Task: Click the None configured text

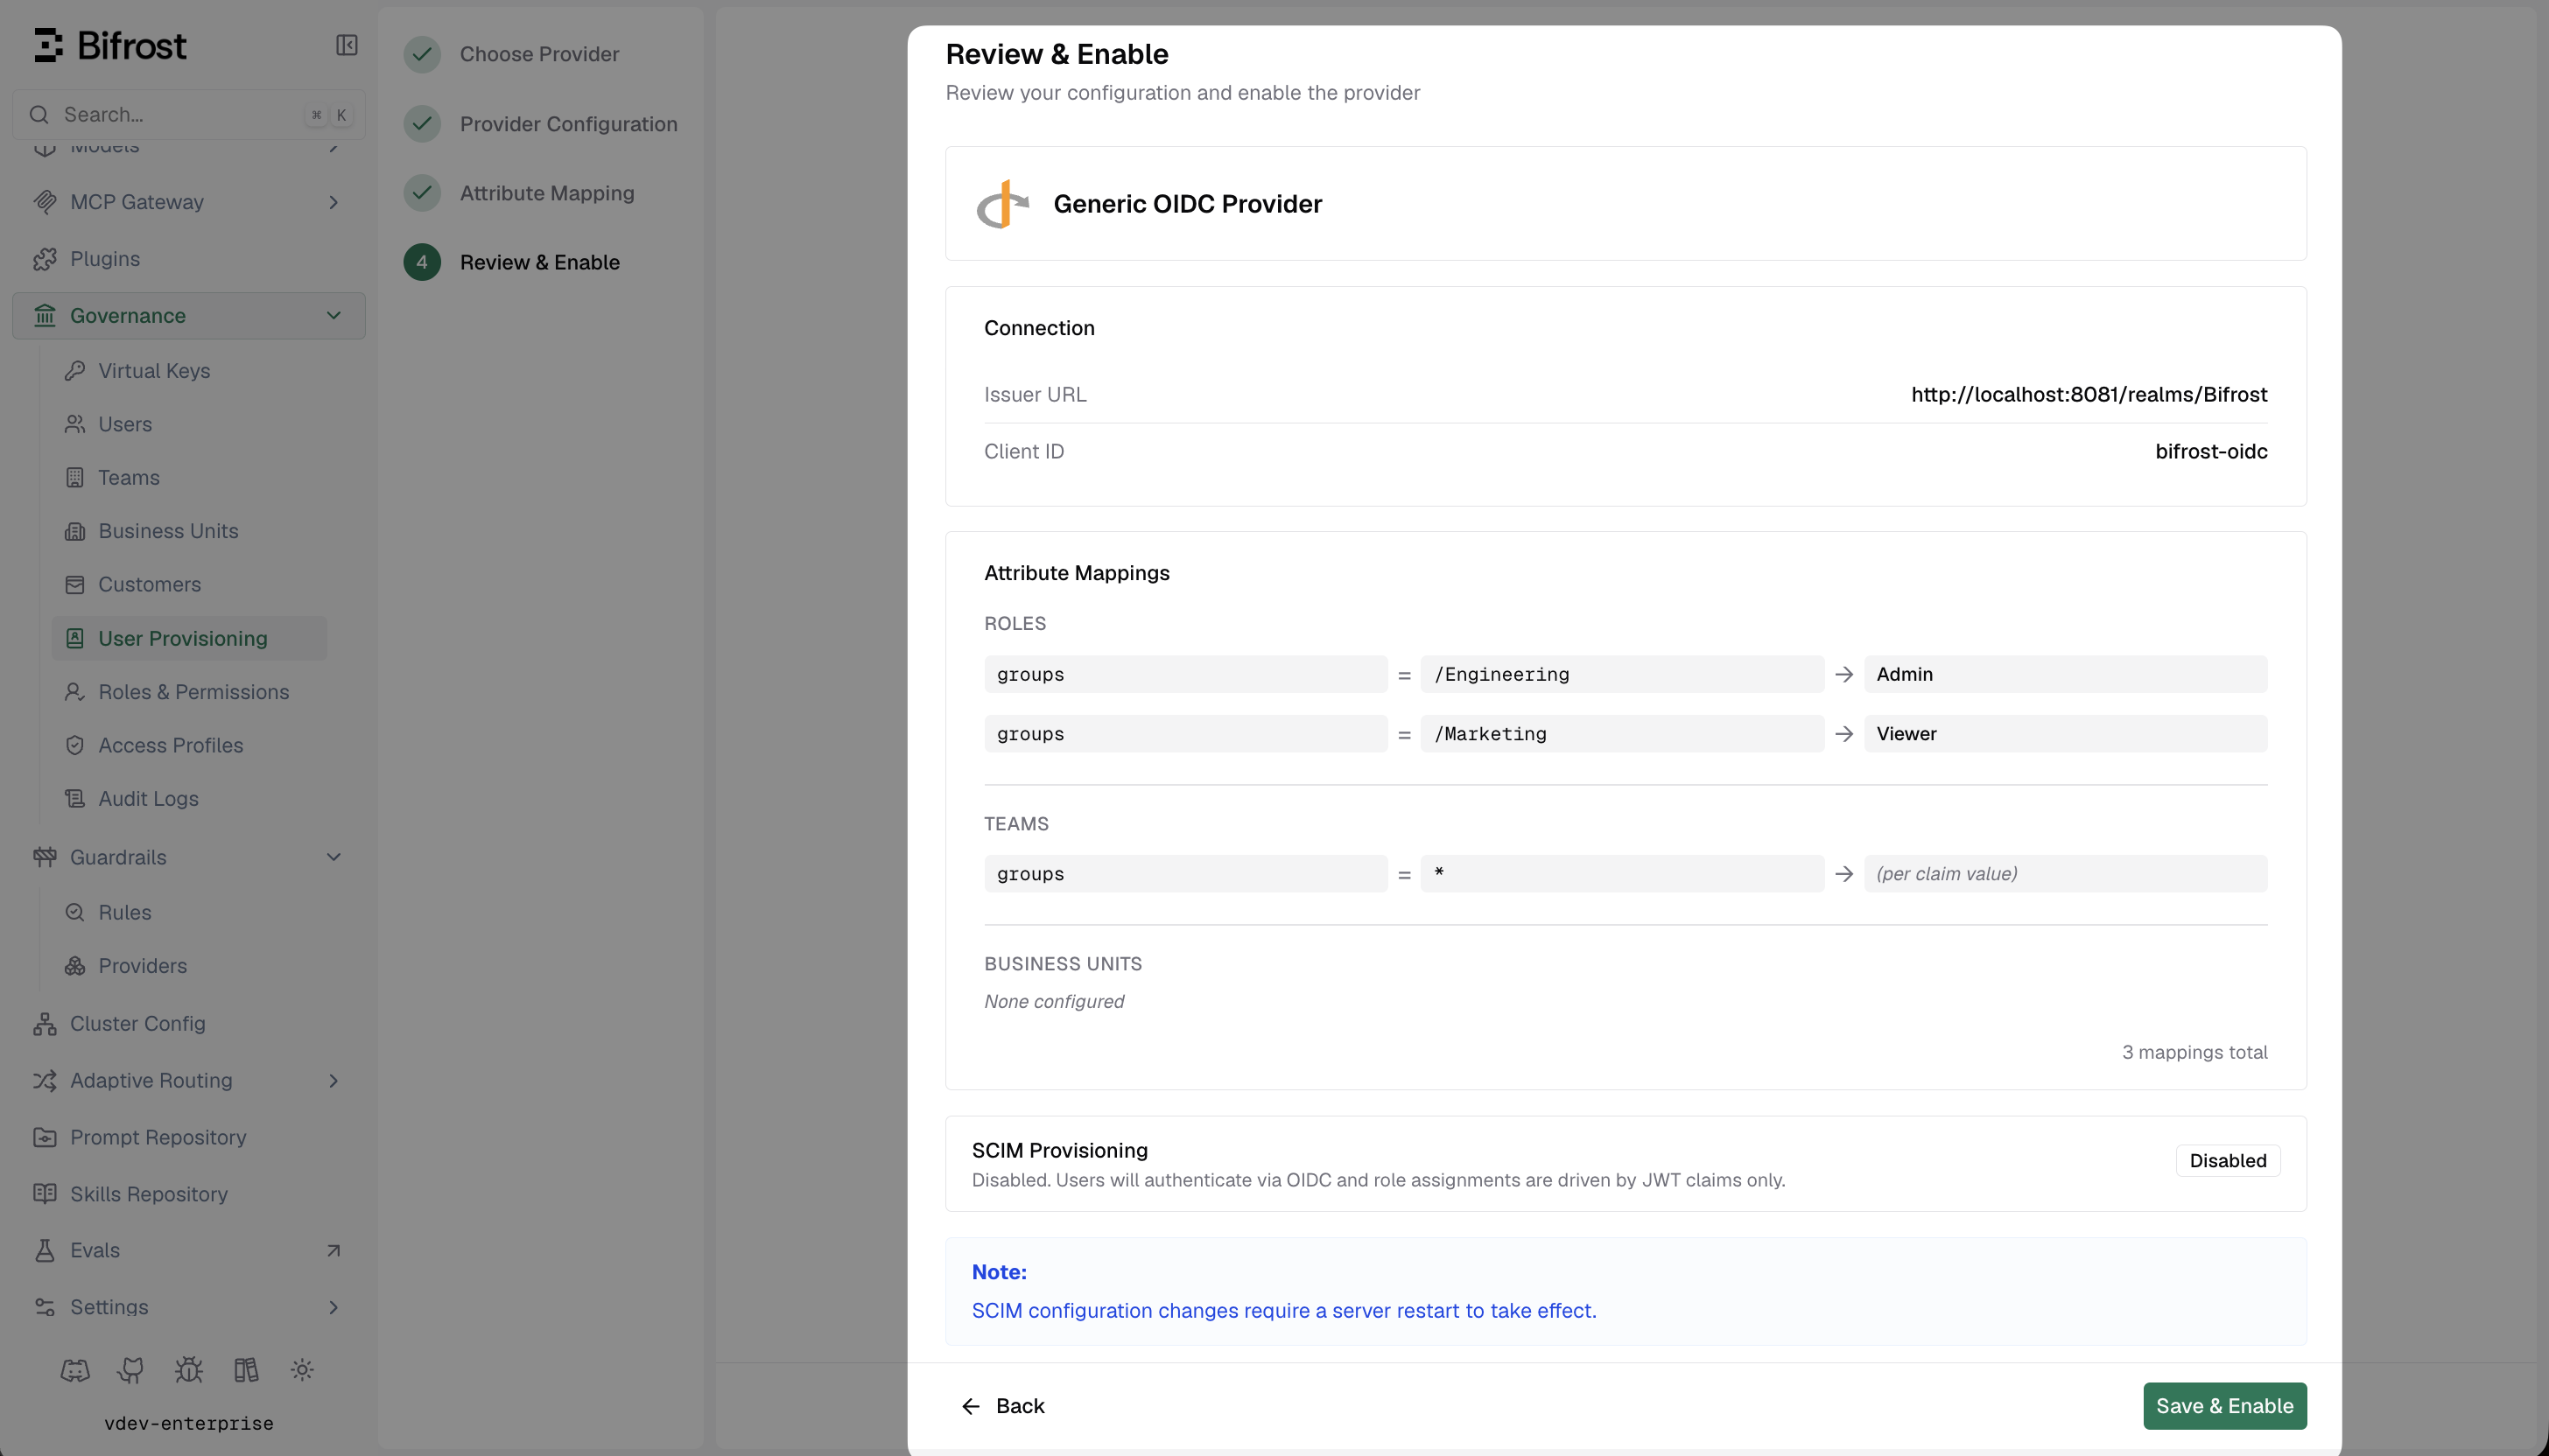Action: [x=1053, y=1002]
